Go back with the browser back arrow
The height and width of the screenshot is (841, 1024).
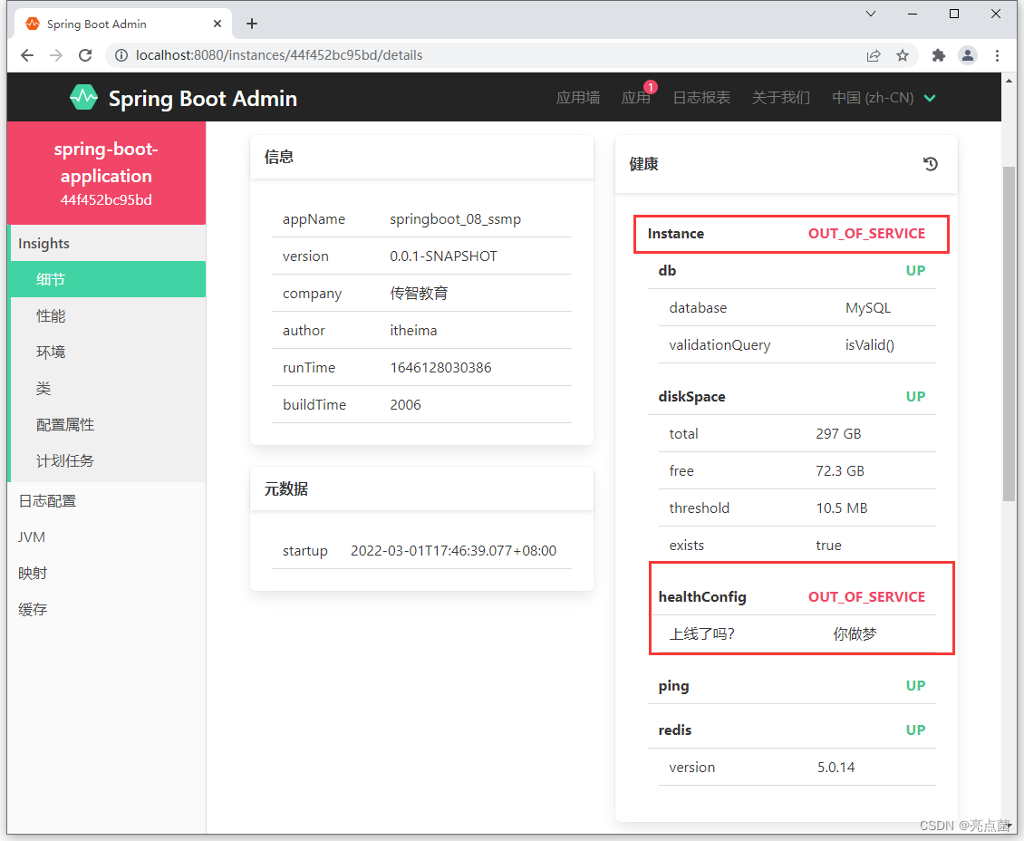[27, 55]
